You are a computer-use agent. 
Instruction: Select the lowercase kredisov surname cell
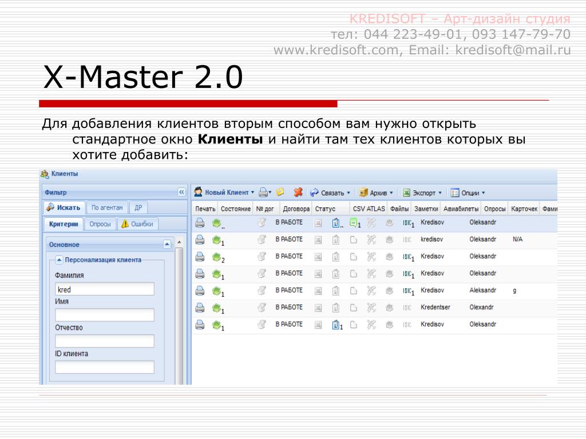coord(431,240)
